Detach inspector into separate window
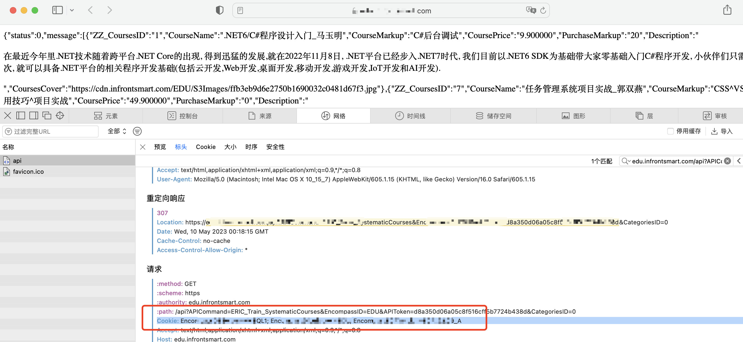Viewport: 743px width, 342px height. click(47, 116)
